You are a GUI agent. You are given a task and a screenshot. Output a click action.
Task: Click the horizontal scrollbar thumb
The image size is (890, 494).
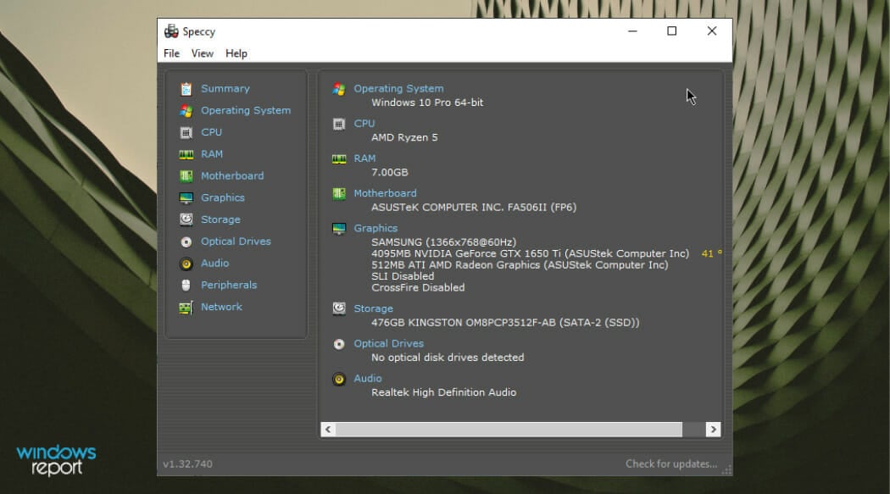pos(509,430)
